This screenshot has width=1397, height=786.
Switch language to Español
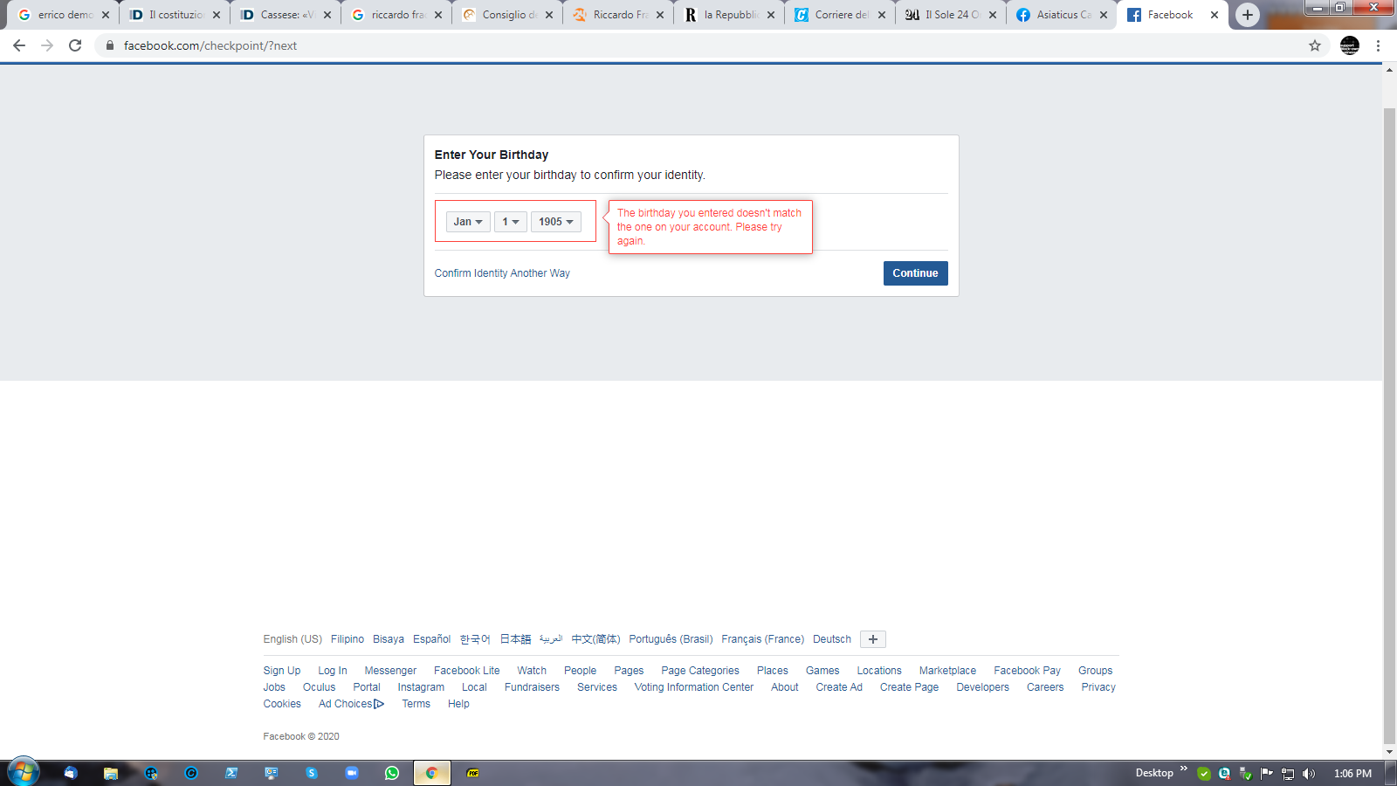[432, 639]
